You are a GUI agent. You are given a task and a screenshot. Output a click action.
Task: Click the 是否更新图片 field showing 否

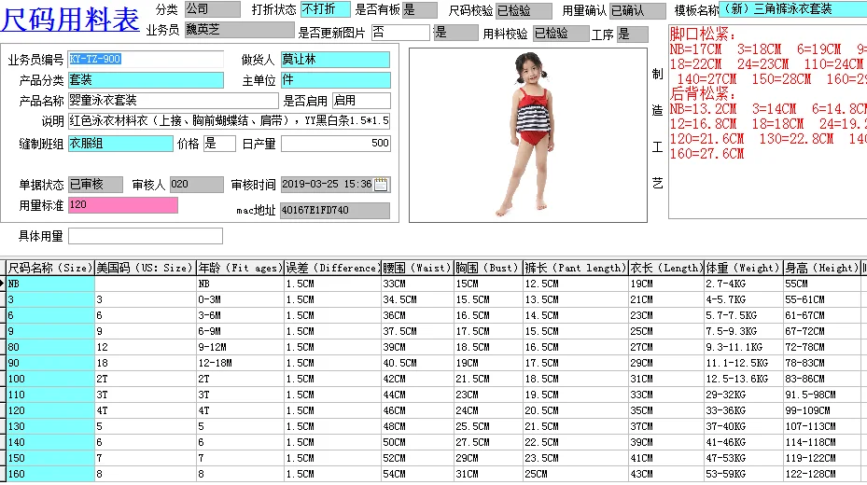400,33
